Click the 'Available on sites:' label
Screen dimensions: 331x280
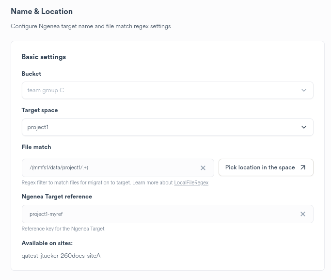(47, 243)
